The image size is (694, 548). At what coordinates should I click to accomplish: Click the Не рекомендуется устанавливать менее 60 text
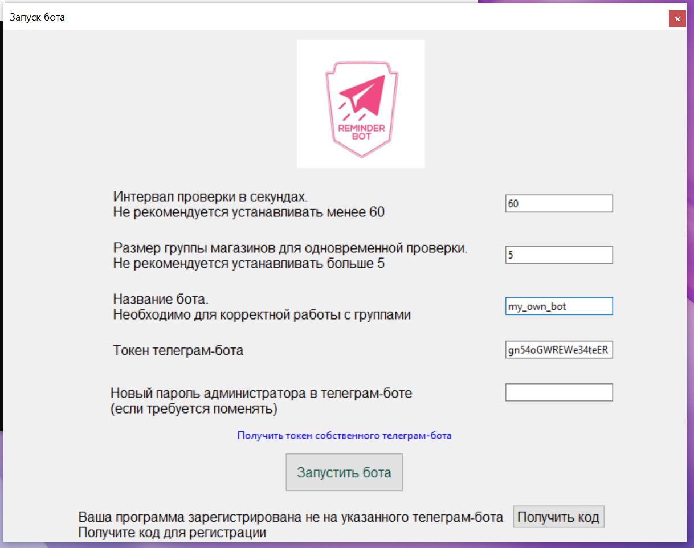pyautogui.click(x=248, y=213)
